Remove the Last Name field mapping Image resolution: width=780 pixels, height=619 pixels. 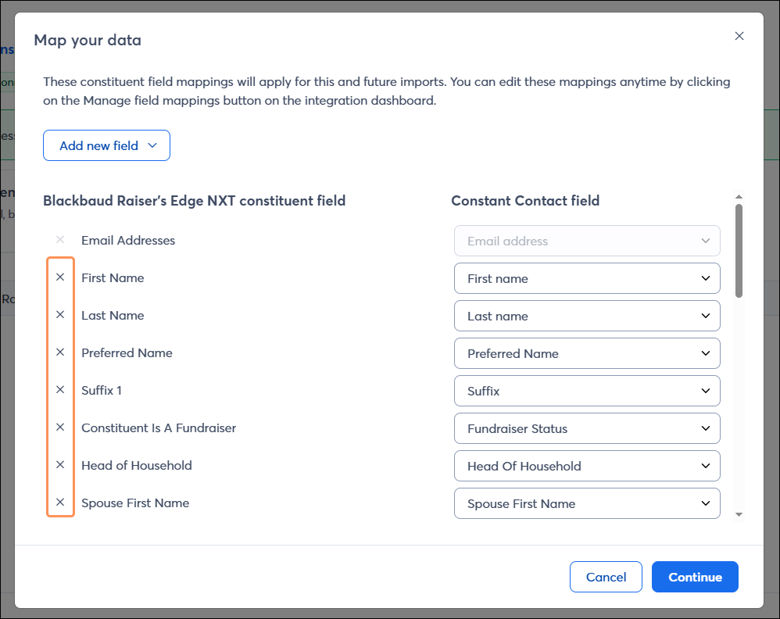pyautogui.click(x=60, y=315)
